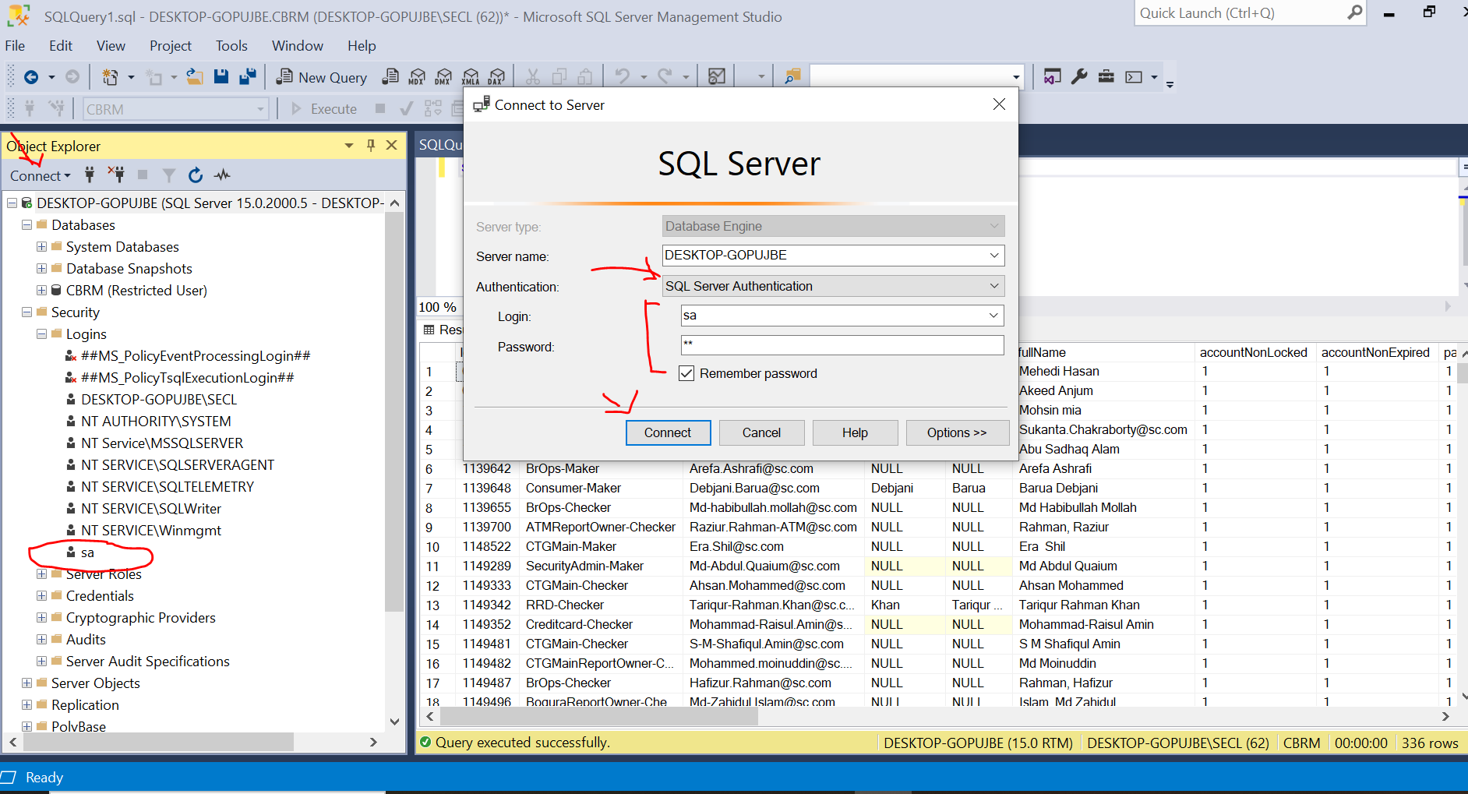Viewport: 1468px width, 794px height.
Task: Click the Properties wrench icon
Action: 1079,76
